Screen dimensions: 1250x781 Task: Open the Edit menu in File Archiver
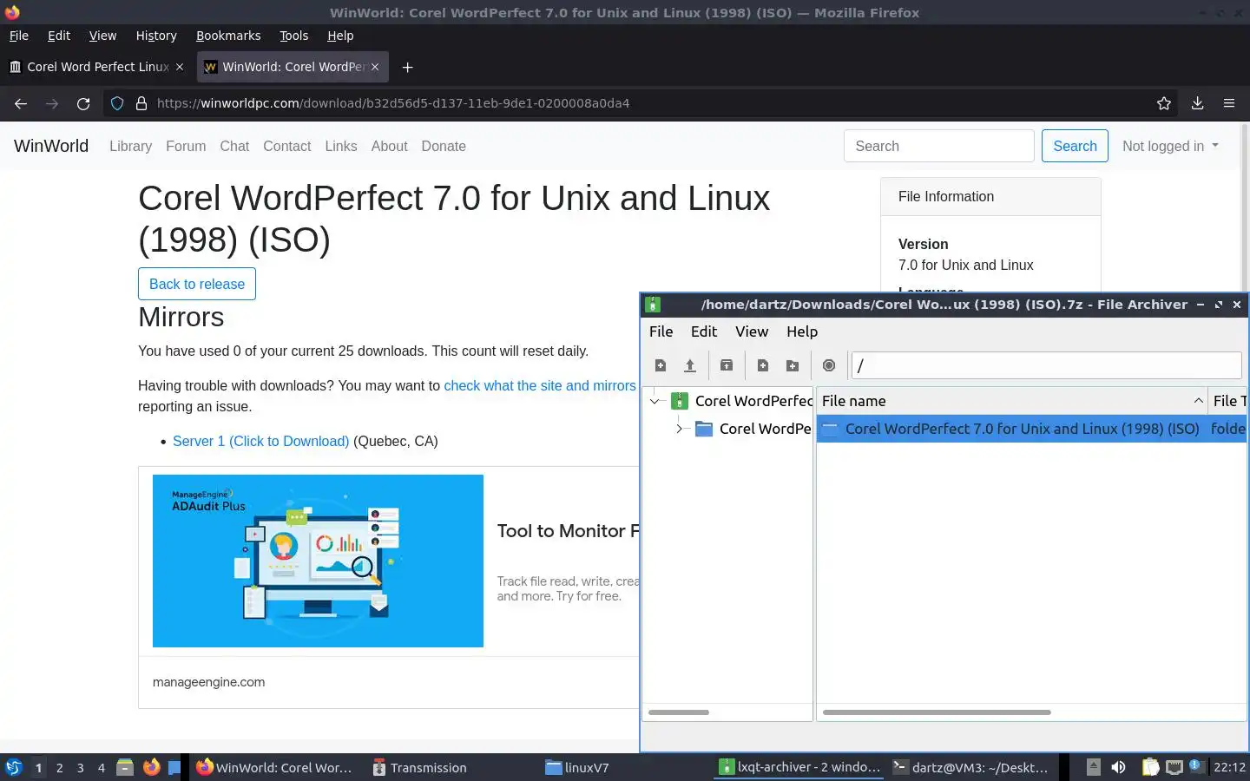[x=703, y=331]
